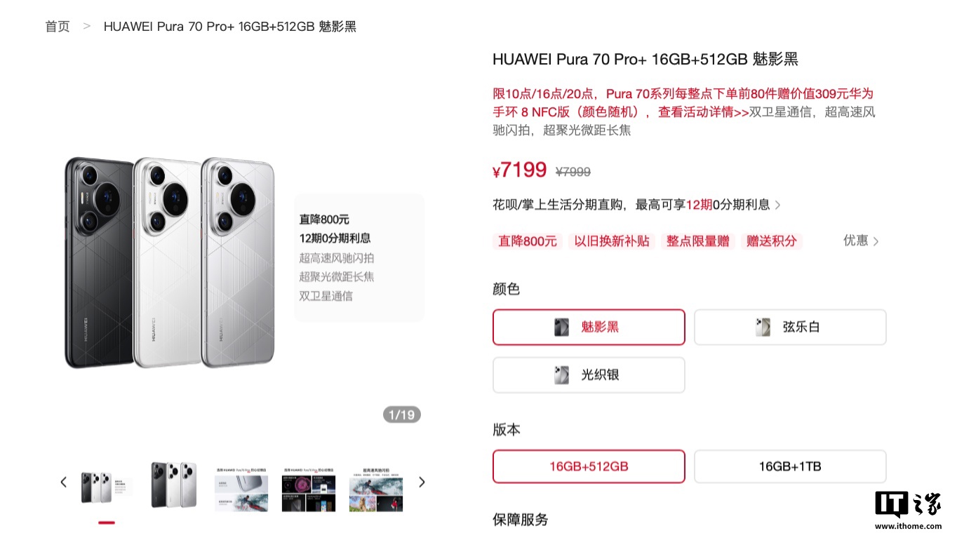Select the 16GB+1TB version
957x540 pixels.
(790, 466)
